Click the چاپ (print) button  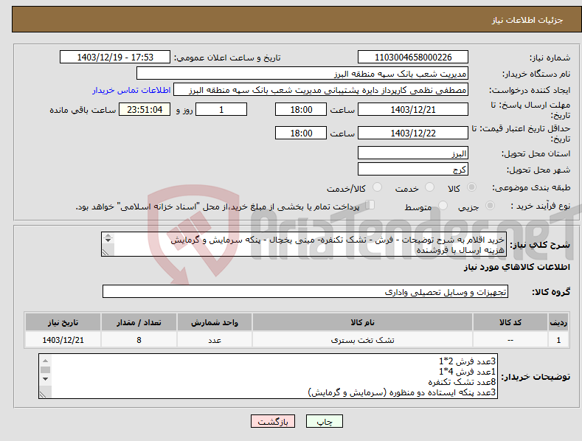click(x=324, y=421)
